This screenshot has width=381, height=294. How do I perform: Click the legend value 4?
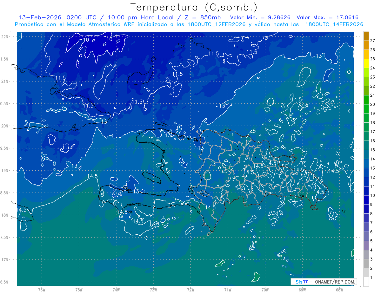pos(371,250)
